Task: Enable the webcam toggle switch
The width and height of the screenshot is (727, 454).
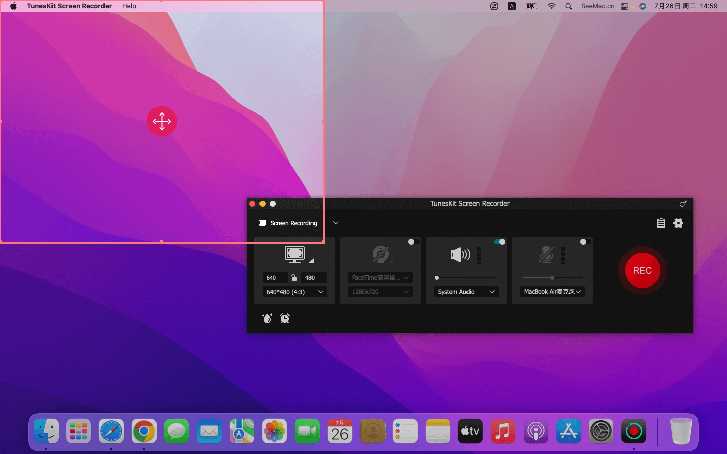Action: click(413, 242)
